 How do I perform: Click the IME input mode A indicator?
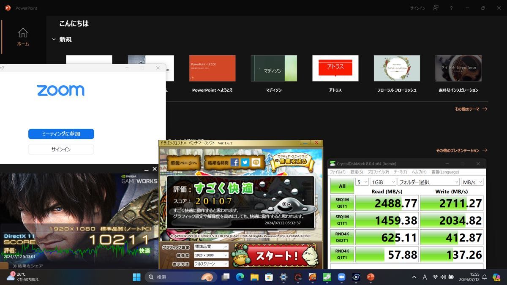click(x=424, y=277)
